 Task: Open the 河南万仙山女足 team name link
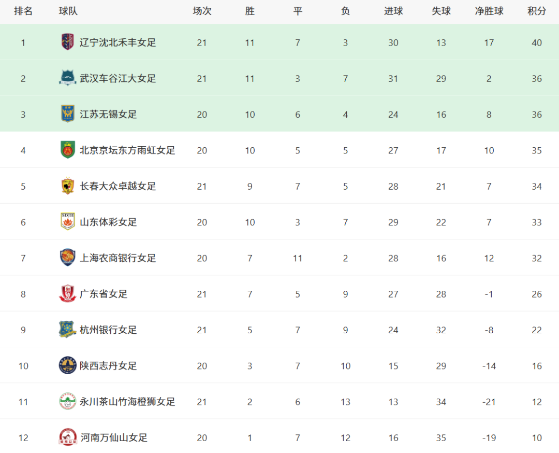pos(114,437)
